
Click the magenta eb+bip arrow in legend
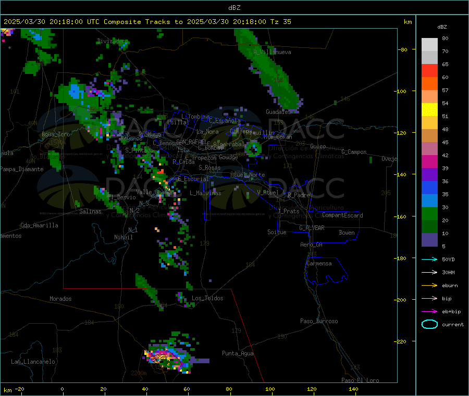click(429, 312)
